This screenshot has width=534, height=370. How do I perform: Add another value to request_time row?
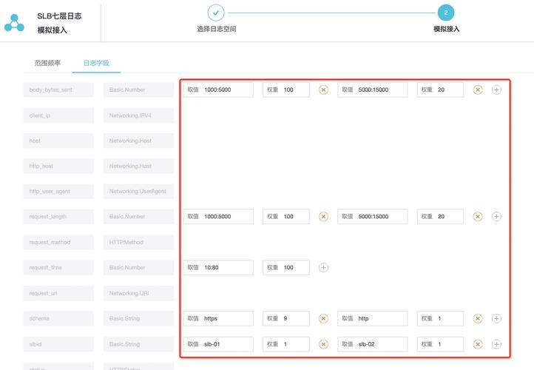click(323, 267)
